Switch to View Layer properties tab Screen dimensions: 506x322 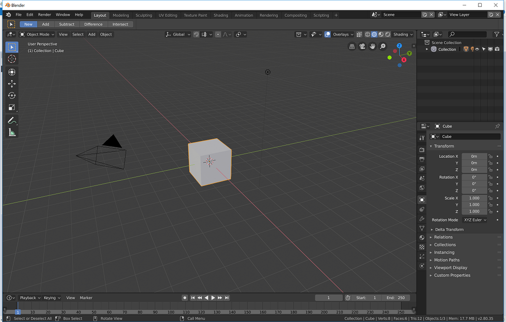pos(422,169)
